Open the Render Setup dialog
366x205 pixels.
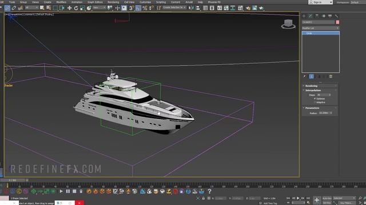[x=248, y=8]
